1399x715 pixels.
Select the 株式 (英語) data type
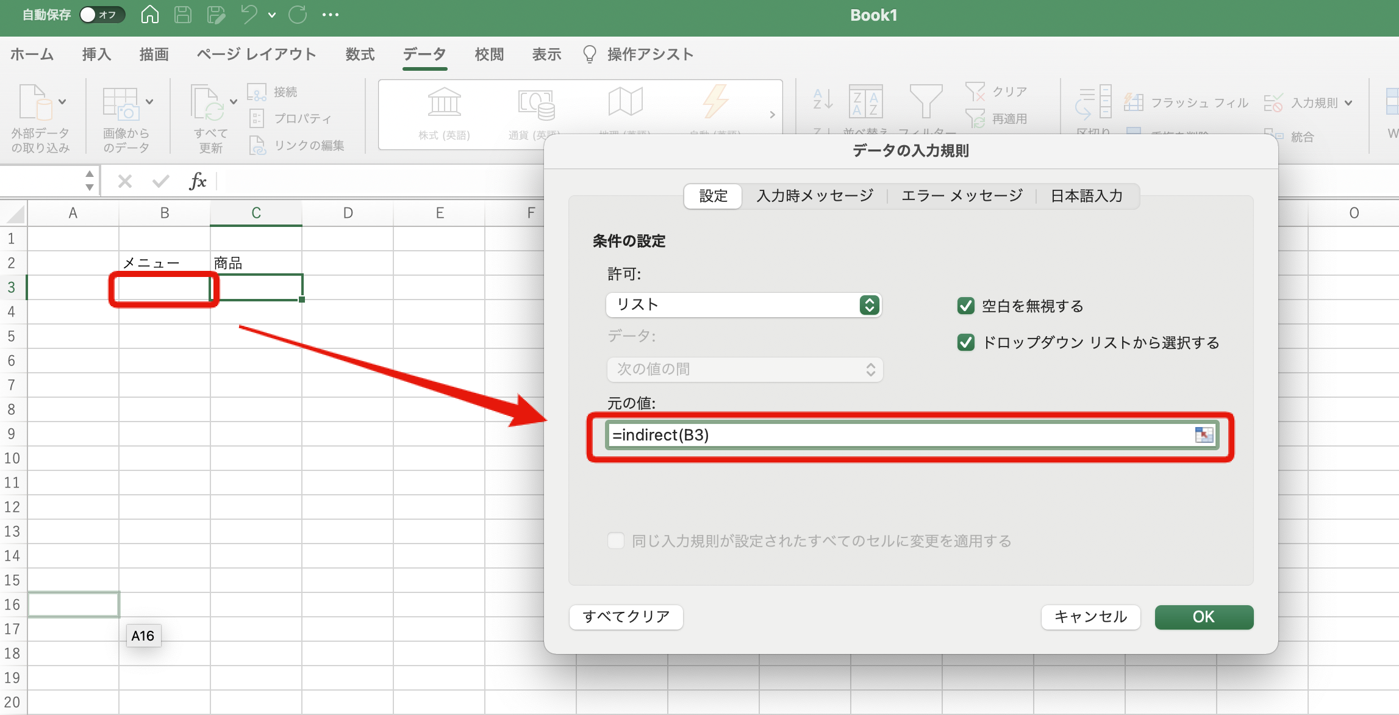(444, 113)
